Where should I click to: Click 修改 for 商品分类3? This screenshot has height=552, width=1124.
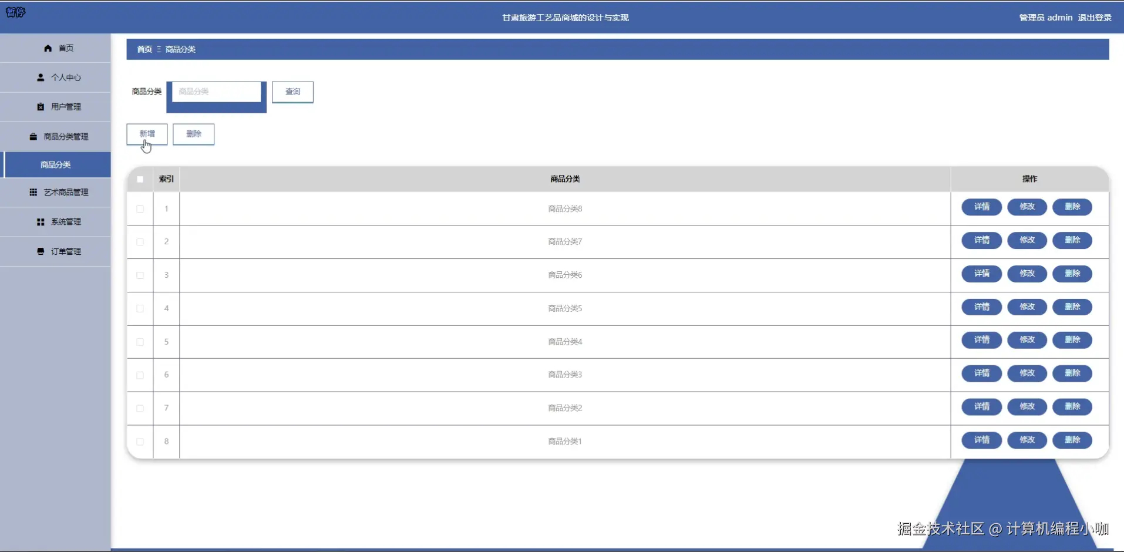point(1027,373)
